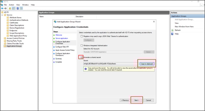205x111 pixels.
Task: Toggle the Show/Hide Console Tree toolbar icon
Action: click(x=13, y=9)
